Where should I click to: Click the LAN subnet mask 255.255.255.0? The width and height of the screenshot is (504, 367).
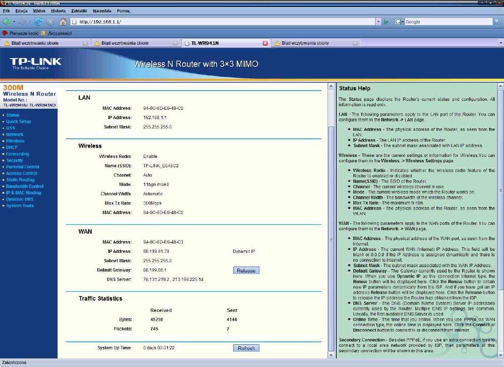click(x=157, y=127)
